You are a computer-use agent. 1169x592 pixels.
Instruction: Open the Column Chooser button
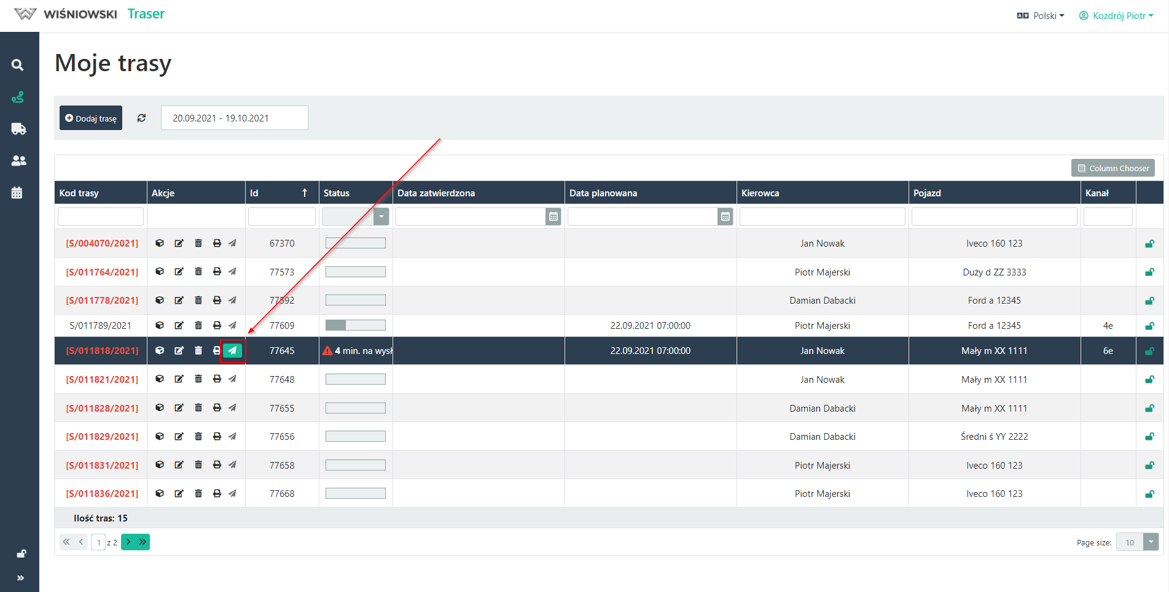click(x=1112, y=168)
